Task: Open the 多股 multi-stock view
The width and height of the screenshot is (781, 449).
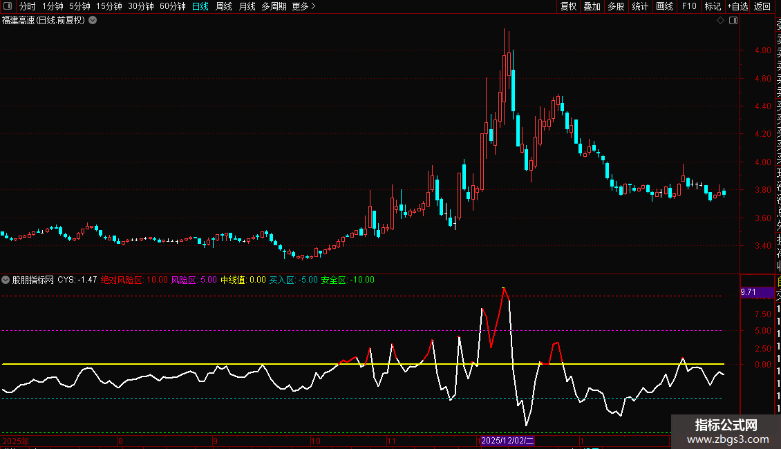Action: [616, 6]
